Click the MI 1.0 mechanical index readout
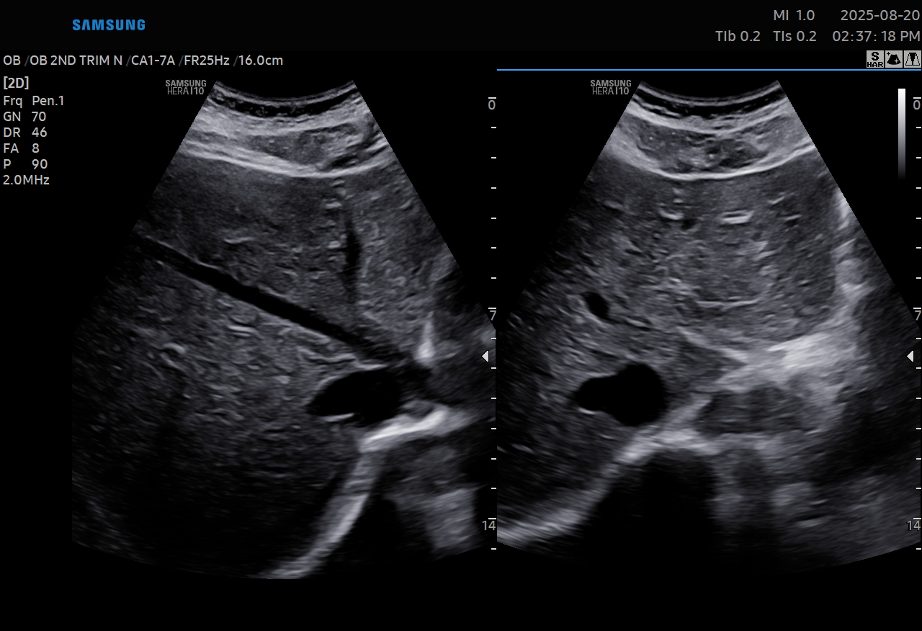The height and width of the screenshot is (631, 922). coord(794,16)
